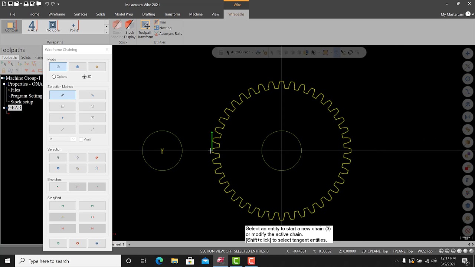
Task: Click WCS: Top in status bar
Action: [x=425, y=251]
